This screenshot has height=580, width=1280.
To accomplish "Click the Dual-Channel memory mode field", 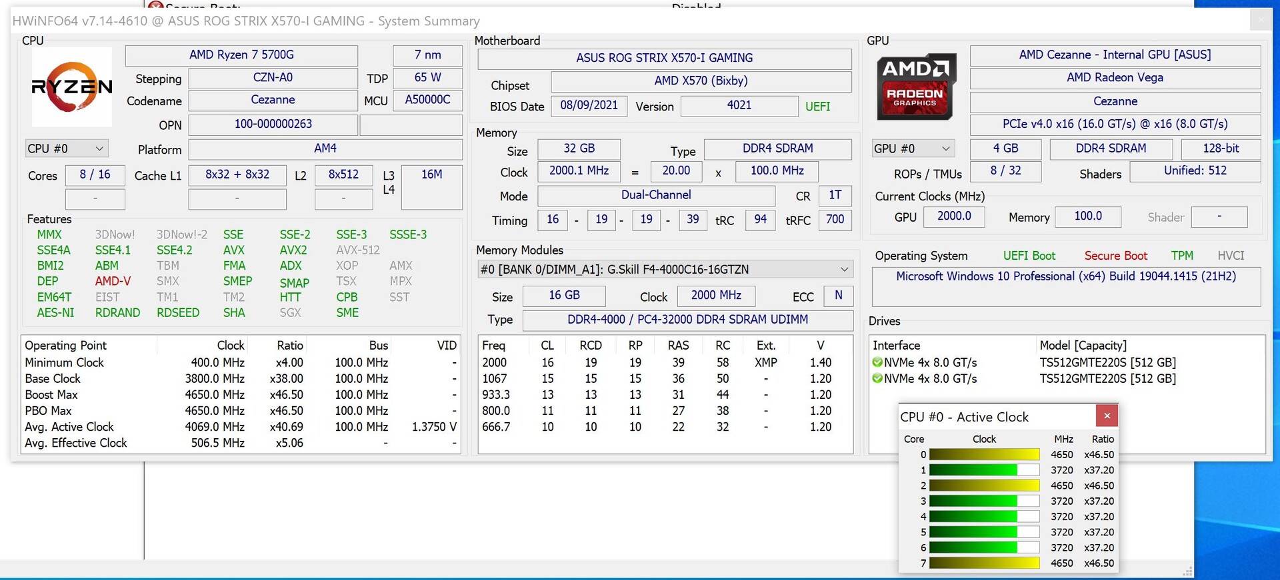I will pos(657,195).
